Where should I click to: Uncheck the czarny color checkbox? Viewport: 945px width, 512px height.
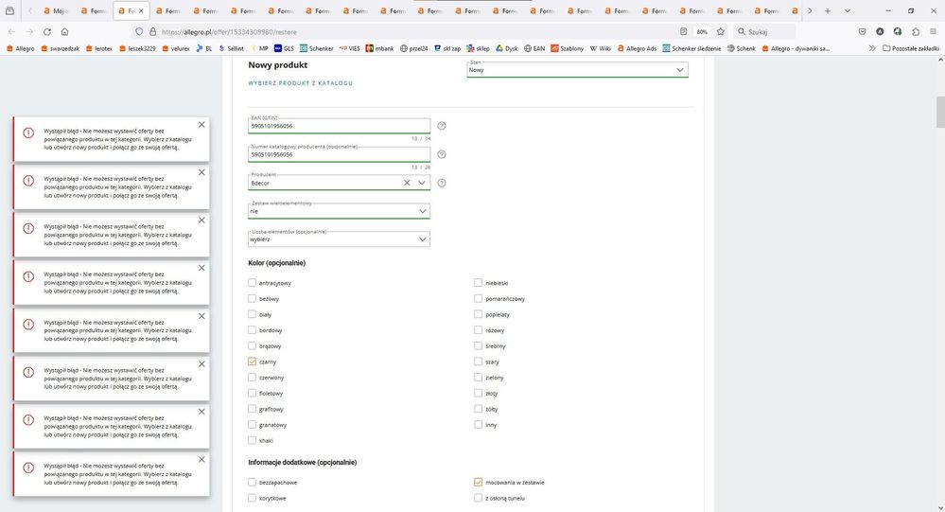coord(252,362)
